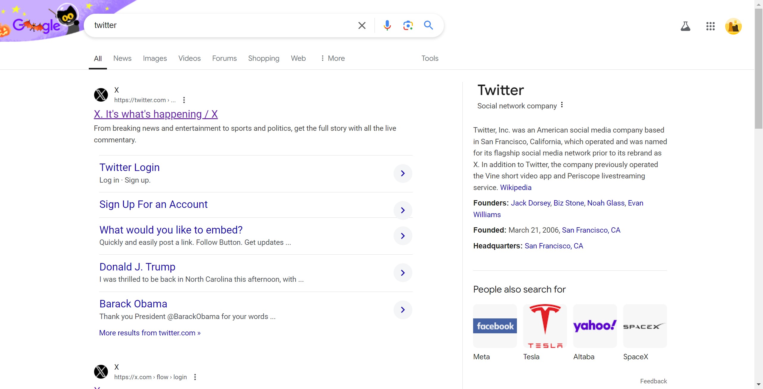The width and height of the screenshot is (763, 389).
Task: Switch to the Web tab
Action: click(x=298, y=58)
